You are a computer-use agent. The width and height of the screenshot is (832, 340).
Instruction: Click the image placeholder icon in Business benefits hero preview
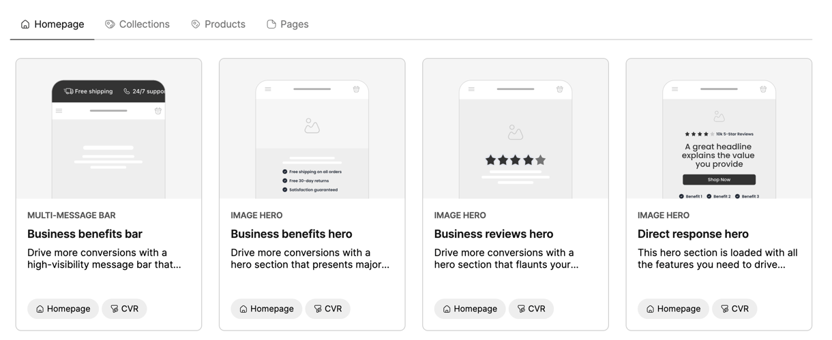pyautogui.click(x=312, y=126)
